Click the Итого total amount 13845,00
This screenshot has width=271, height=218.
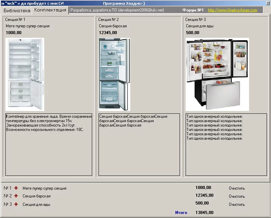point(204,213)
